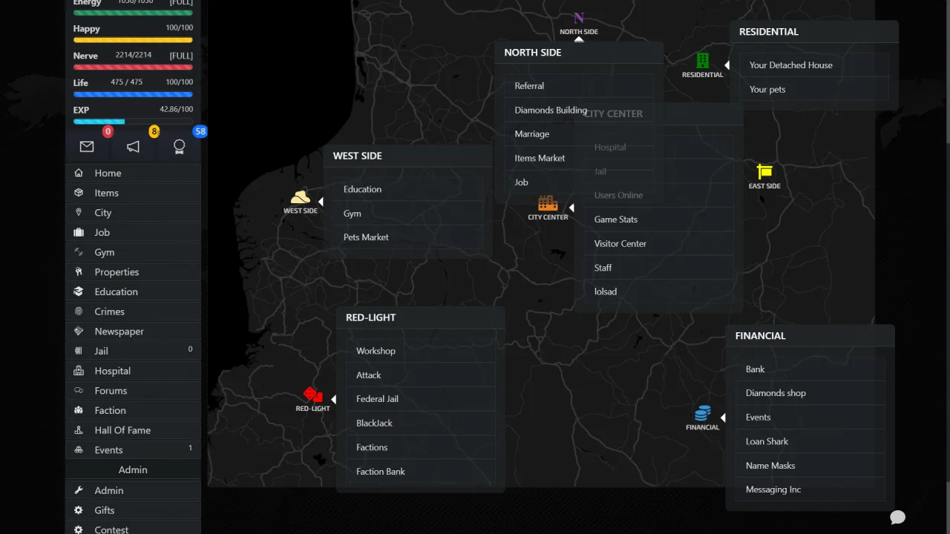The width and height of the screenshot is (950, 534).
Task: Click the yellow Happy progress bar
Action: click(x=133, y=40)
